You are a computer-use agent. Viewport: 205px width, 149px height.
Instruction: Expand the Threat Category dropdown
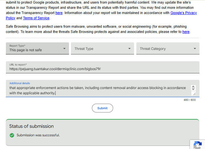168,48
